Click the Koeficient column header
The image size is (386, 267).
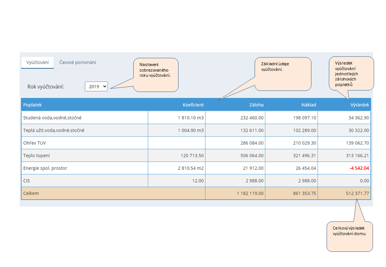tap(193, 105)
